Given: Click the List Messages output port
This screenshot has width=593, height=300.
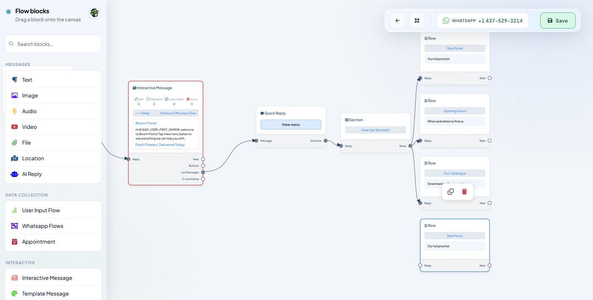Looking at the screenshot, I should click(x=203, y=172).
